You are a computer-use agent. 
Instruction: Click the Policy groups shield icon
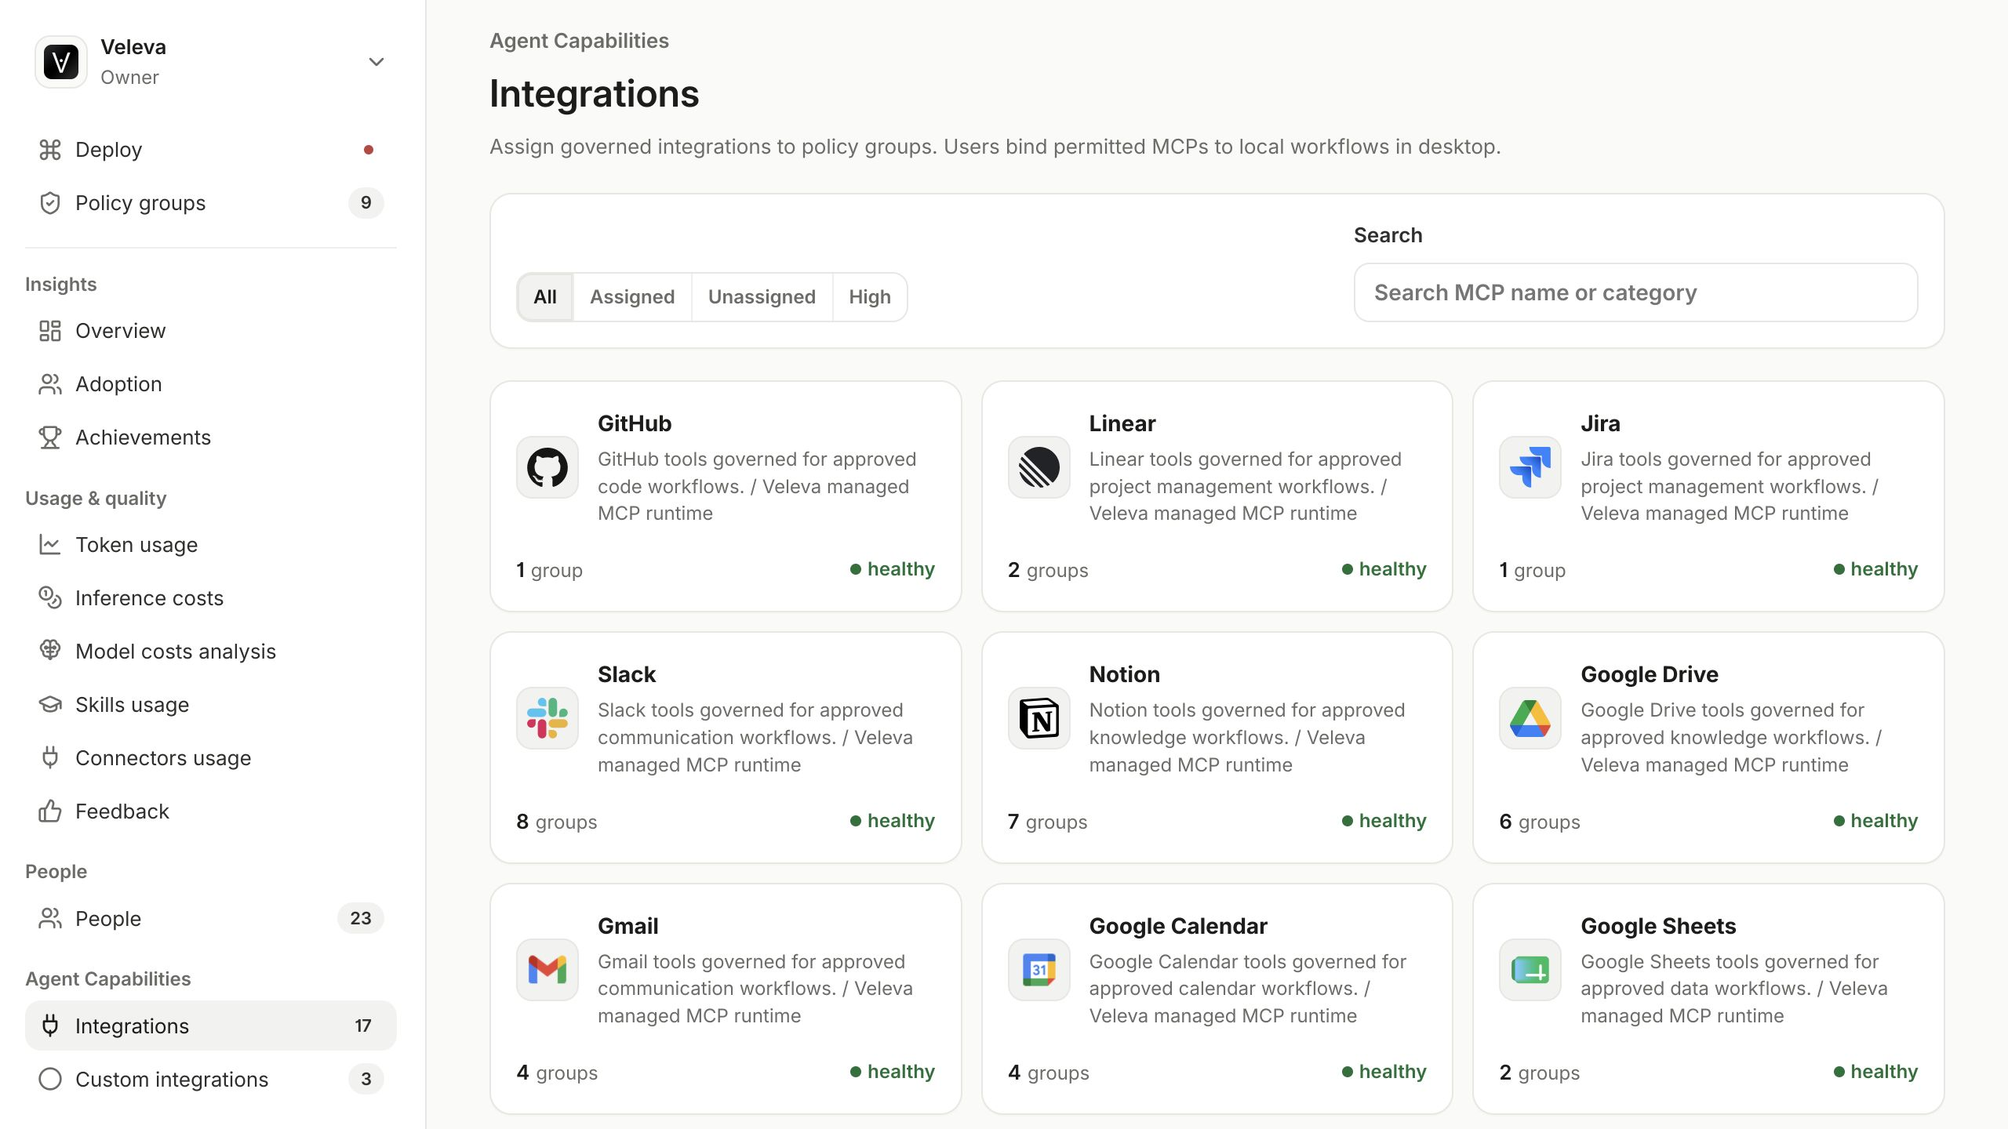pyautogui.click(x=50, y=203)
